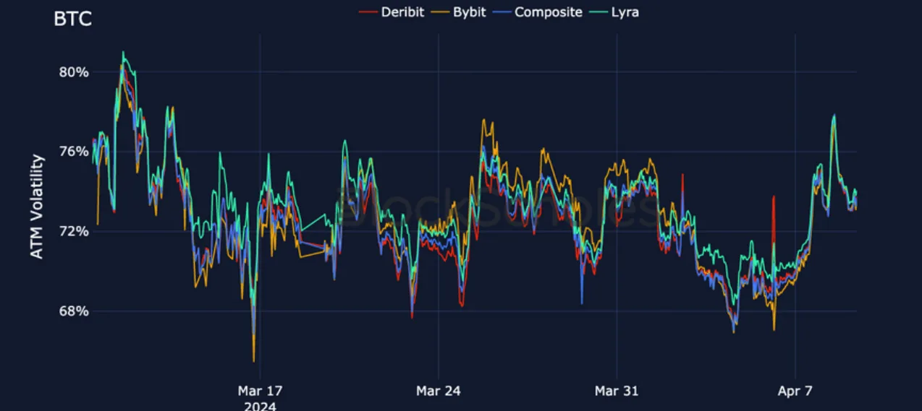
Task: Toggle the Composite series in the legend
Action: (x=538, y=12)
